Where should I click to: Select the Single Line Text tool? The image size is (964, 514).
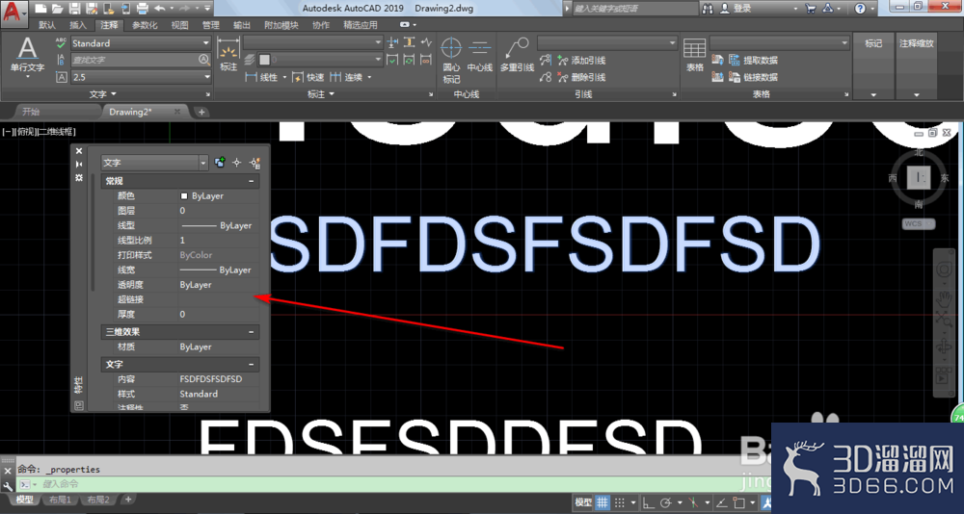[x=28, y=55]
